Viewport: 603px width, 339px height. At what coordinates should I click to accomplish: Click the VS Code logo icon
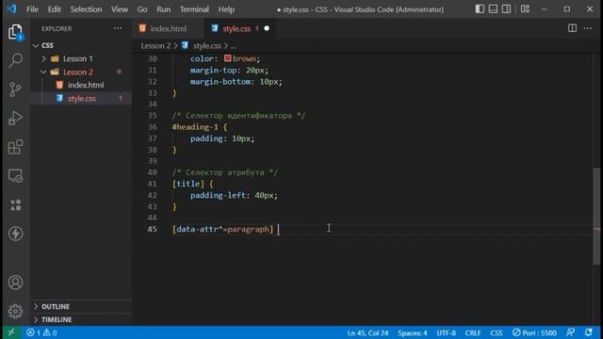click(12, 8)
